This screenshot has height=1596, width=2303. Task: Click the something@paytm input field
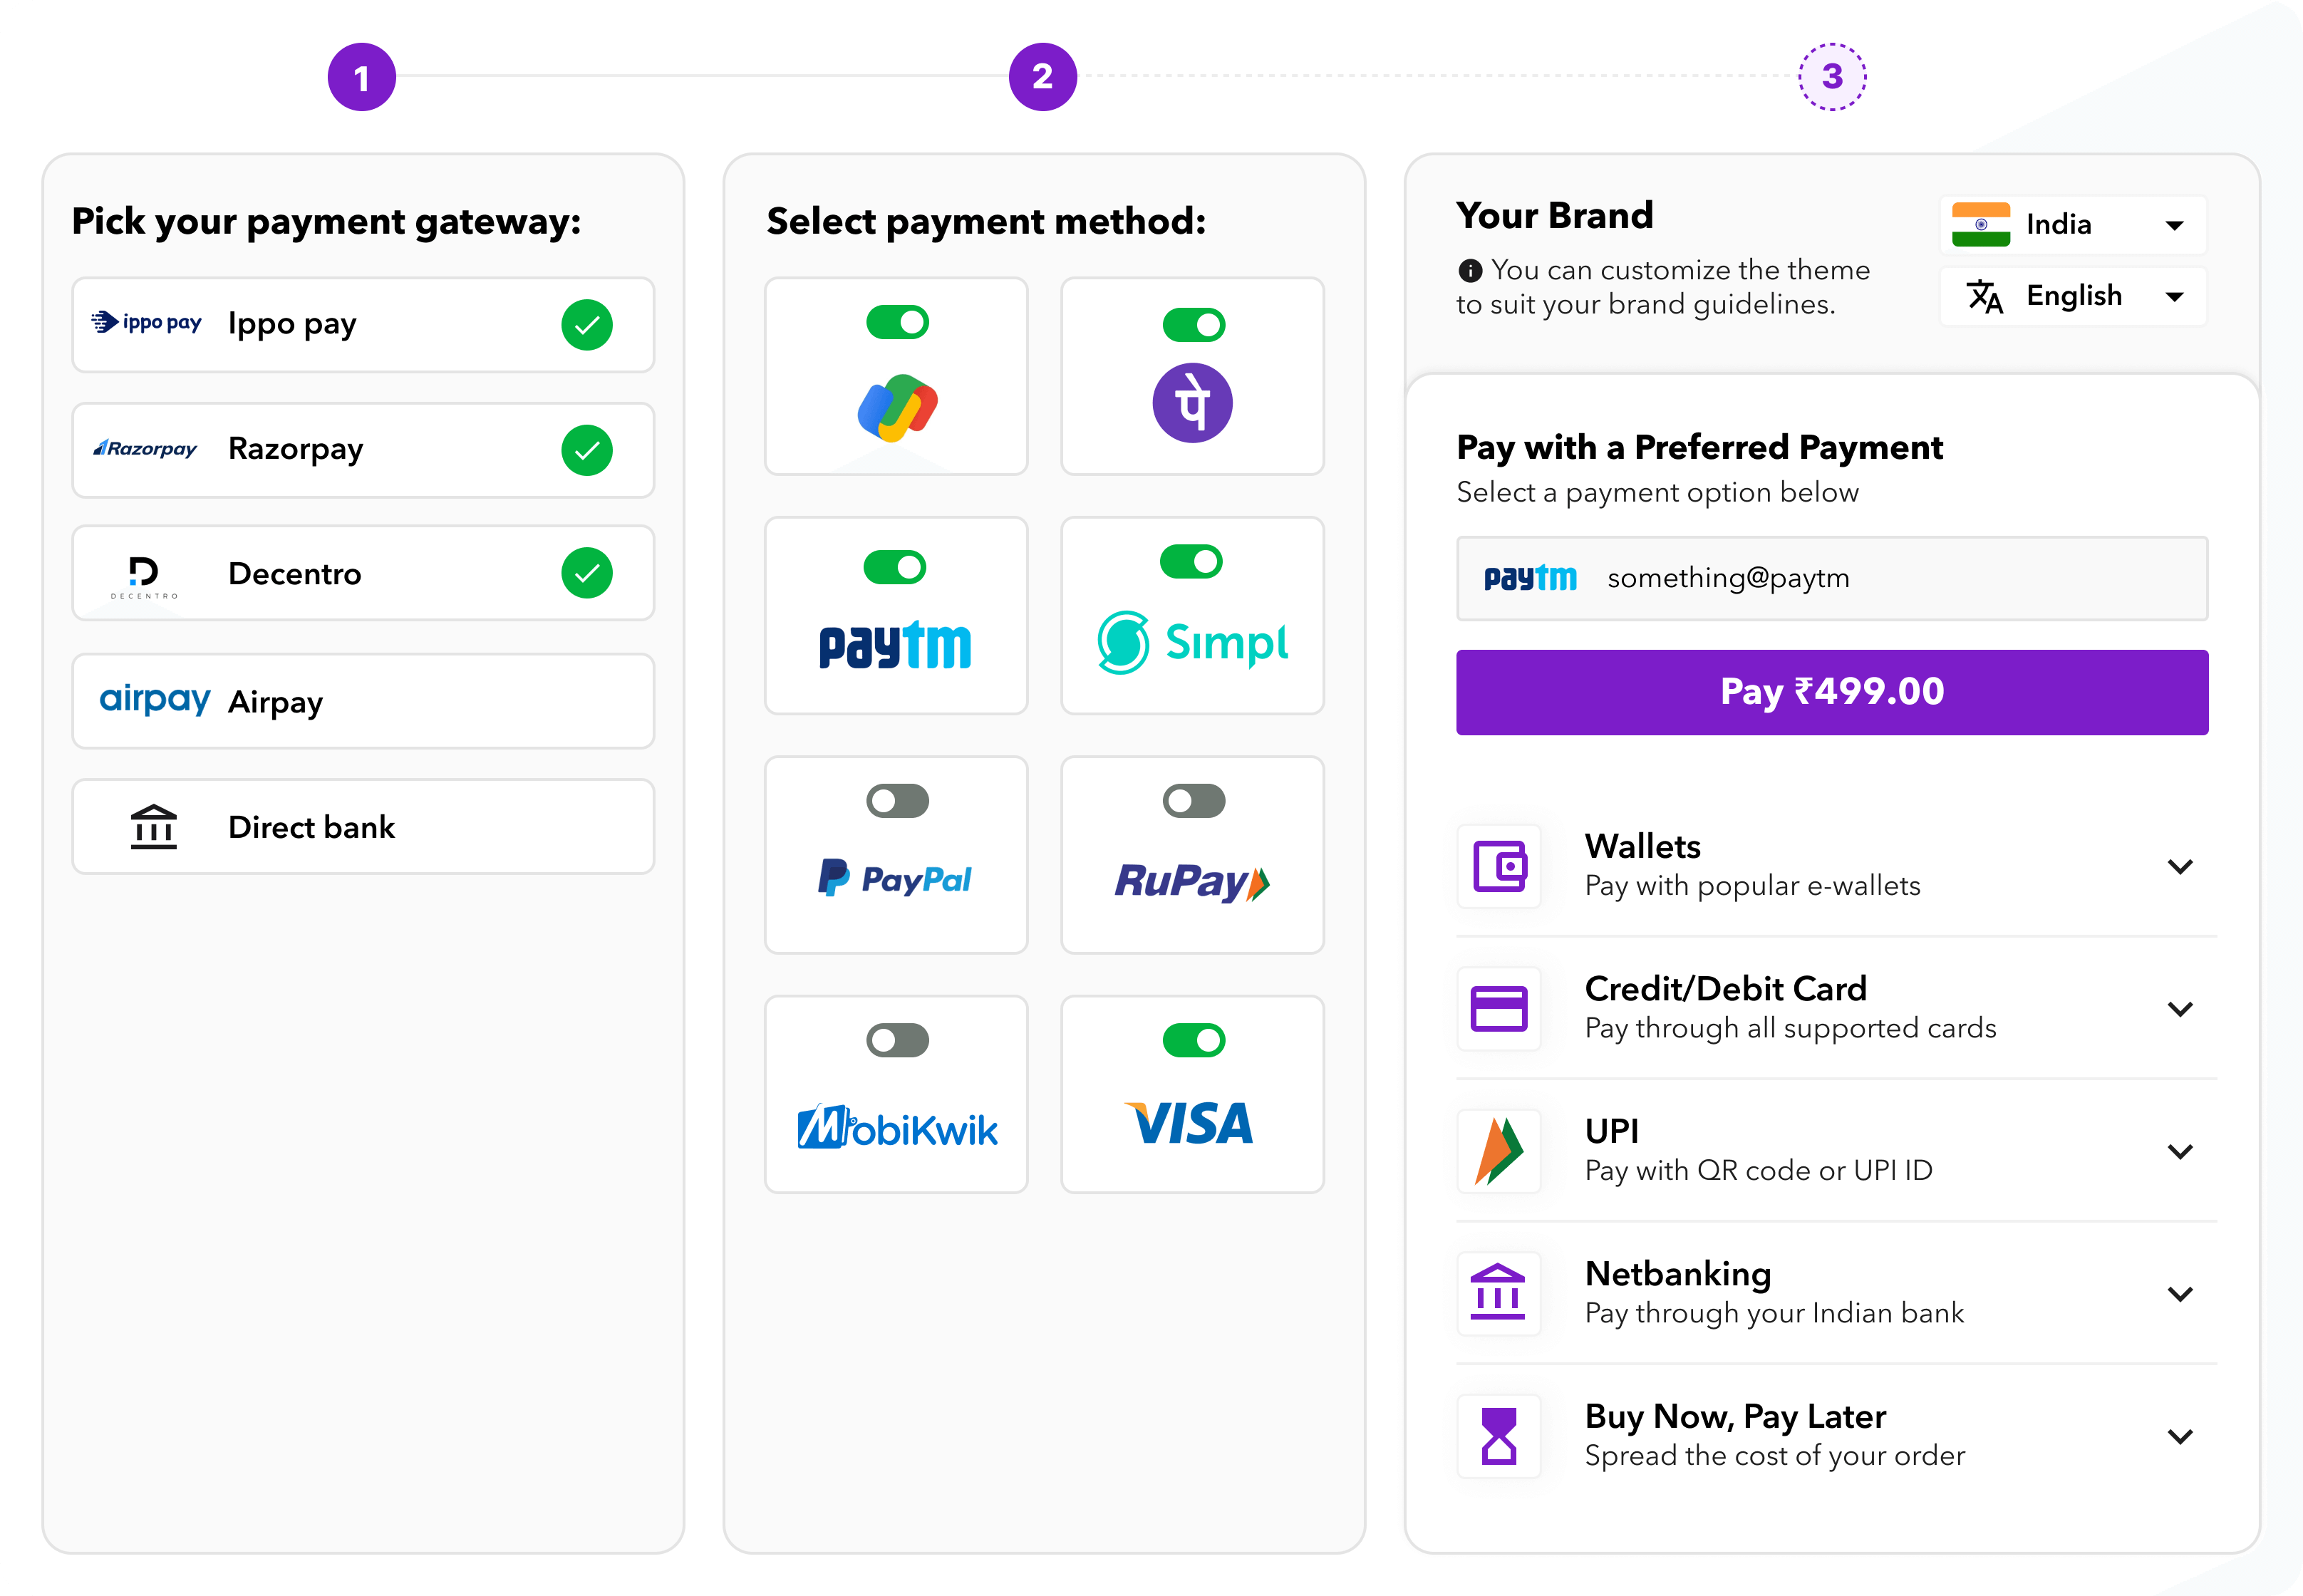click(1832, 578)
